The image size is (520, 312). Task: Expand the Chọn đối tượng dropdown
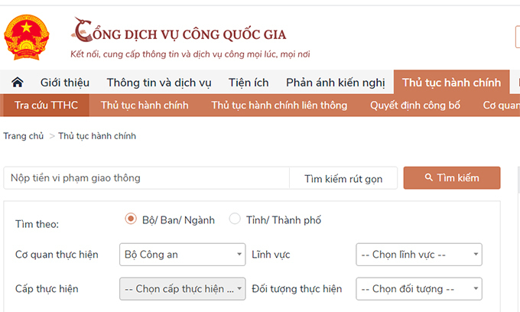419,289
